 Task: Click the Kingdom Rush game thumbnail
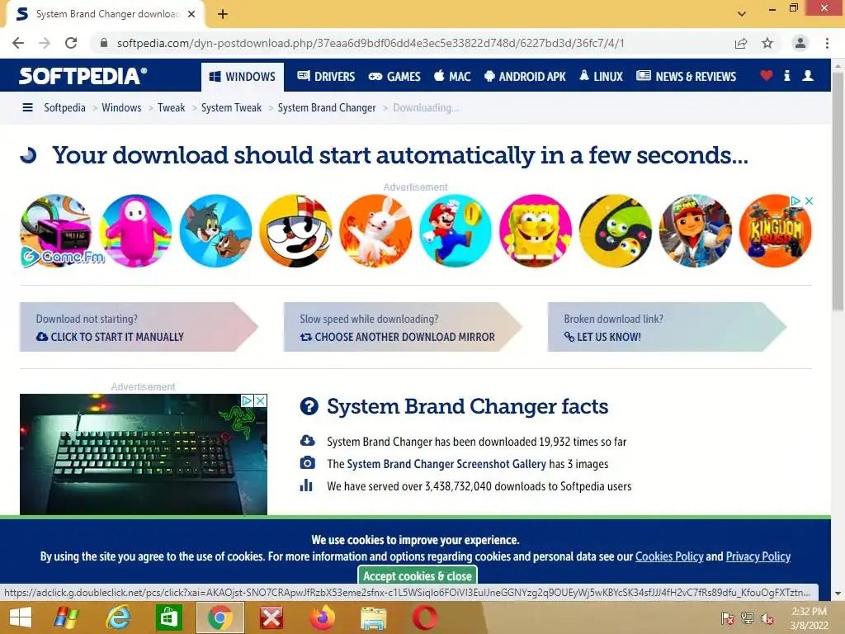(775, 231)
